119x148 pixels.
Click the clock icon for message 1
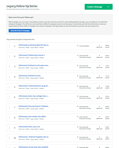(x=78, y=46)
